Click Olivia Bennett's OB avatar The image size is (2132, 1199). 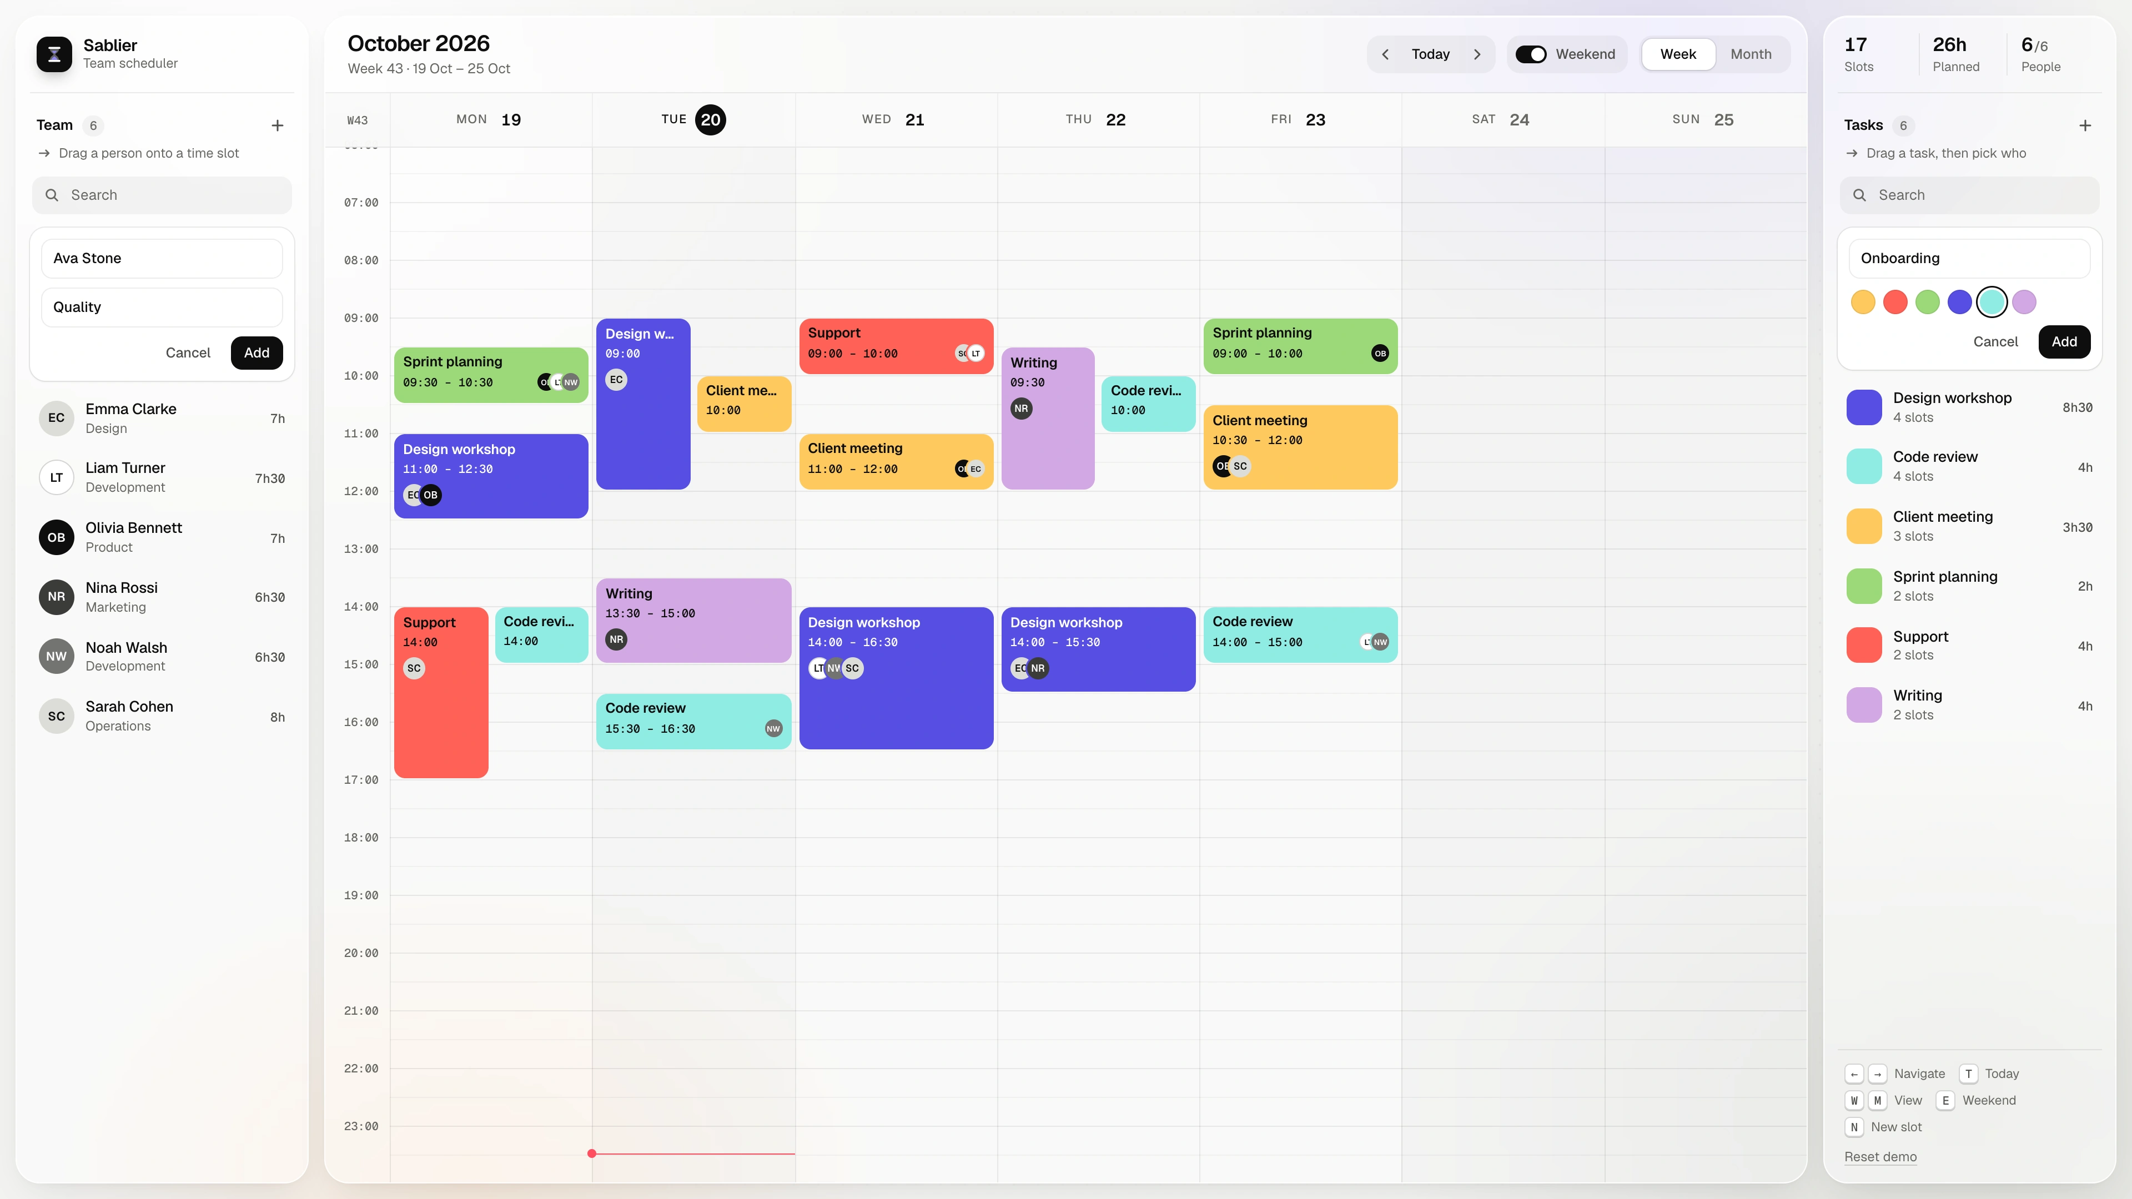click(56, 537)
